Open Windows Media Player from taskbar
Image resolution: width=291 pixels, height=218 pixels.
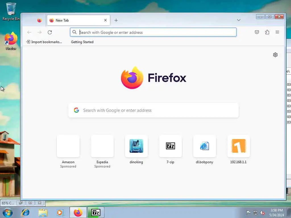pos(60,212)
